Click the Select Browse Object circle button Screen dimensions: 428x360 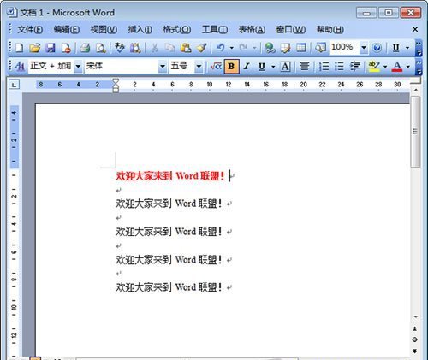415,339
